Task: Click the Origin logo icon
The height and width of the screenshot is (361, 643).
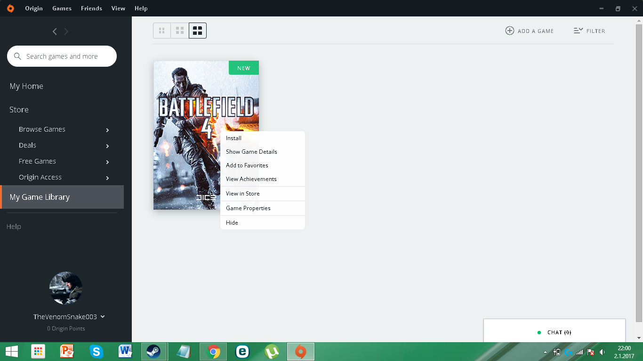Action: coord(10,8)
